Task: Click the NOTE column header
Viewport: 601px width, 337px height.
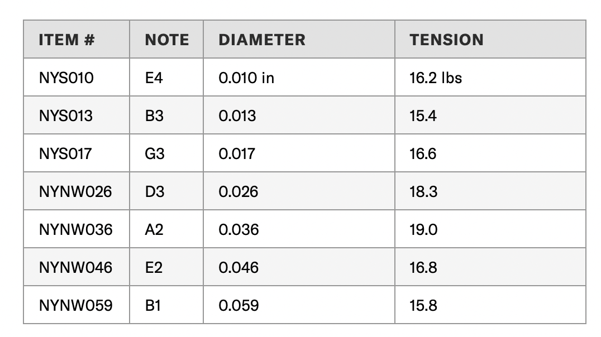Action: coord(167,40)
